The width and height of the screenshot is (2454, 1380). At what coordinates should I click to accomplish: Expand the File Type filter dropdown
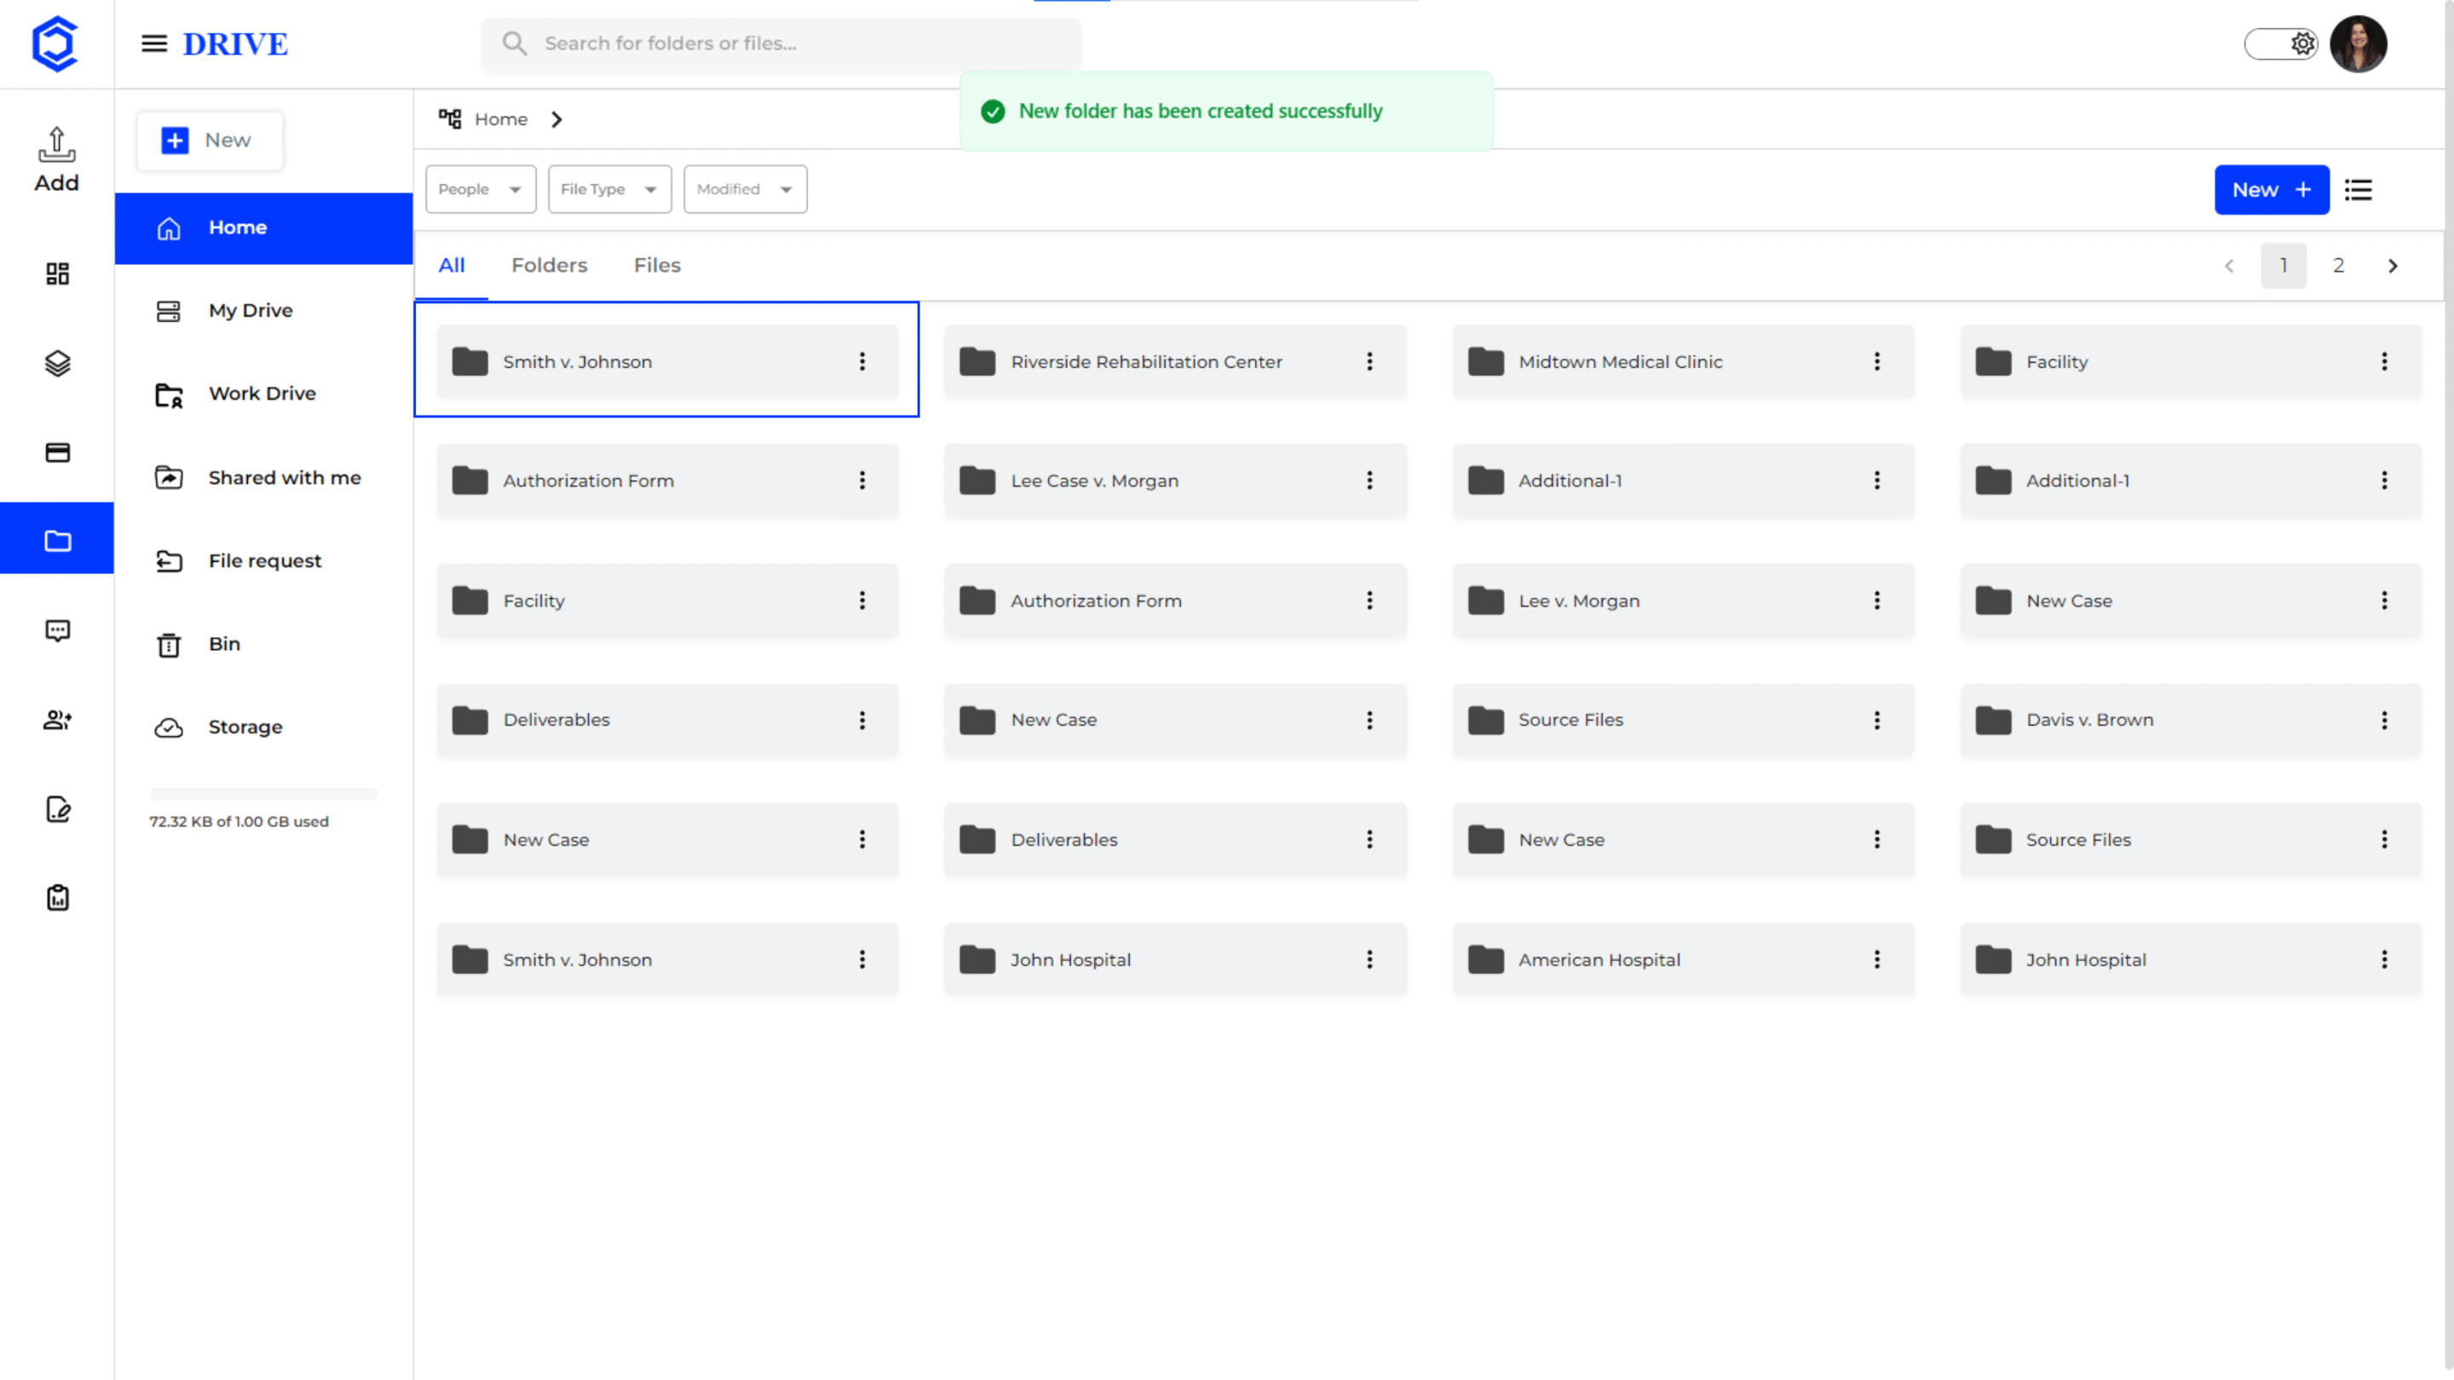(x=610, y=188)
